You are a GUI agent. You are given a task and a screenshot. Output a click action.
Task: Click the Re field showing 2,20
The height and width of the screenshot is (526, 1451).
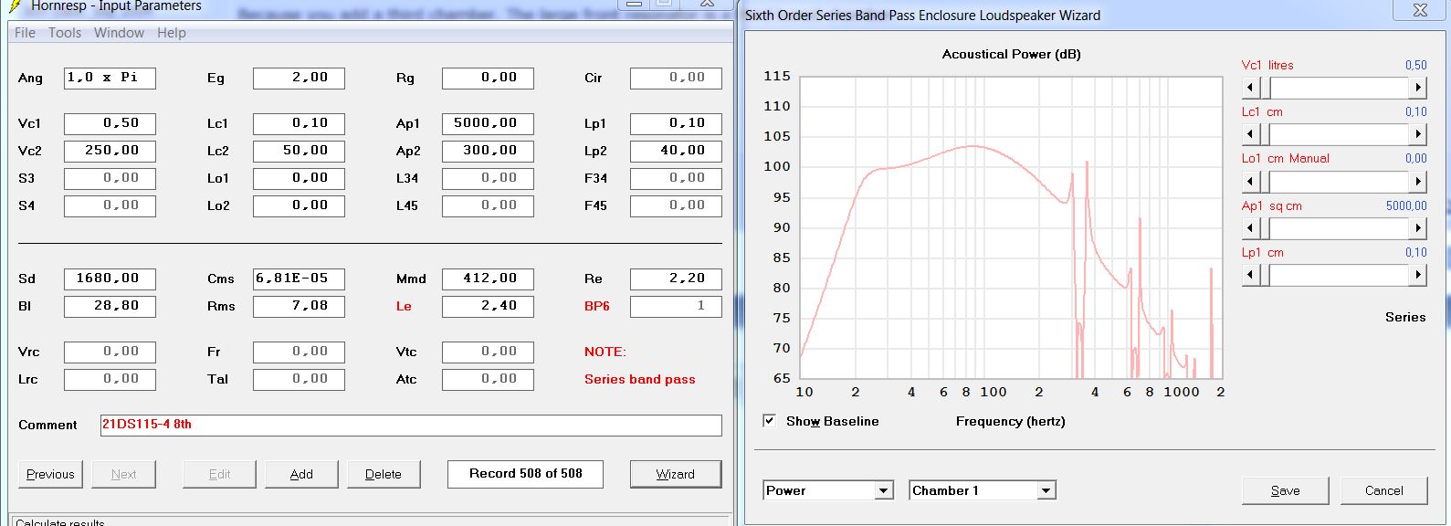pos(676,279)
